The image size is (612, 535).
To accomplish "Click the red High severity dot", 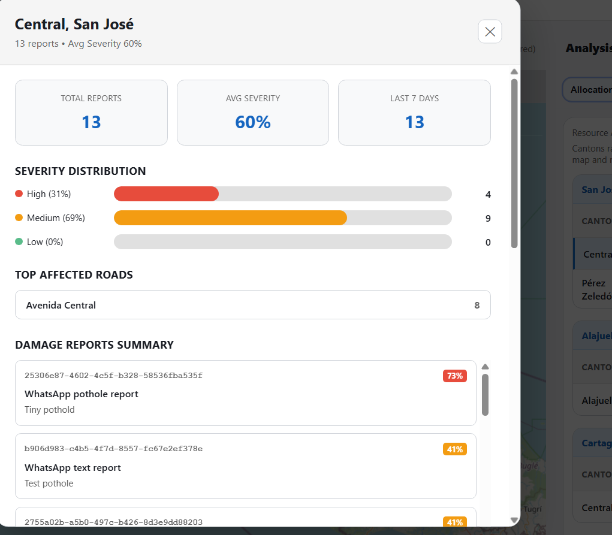I will (19, 194).
